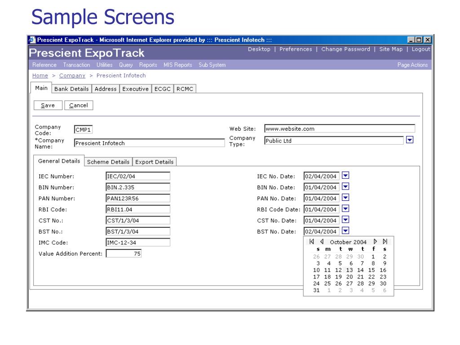Go to next month in calendar
The image size is (460, 345).
(375, 241)
